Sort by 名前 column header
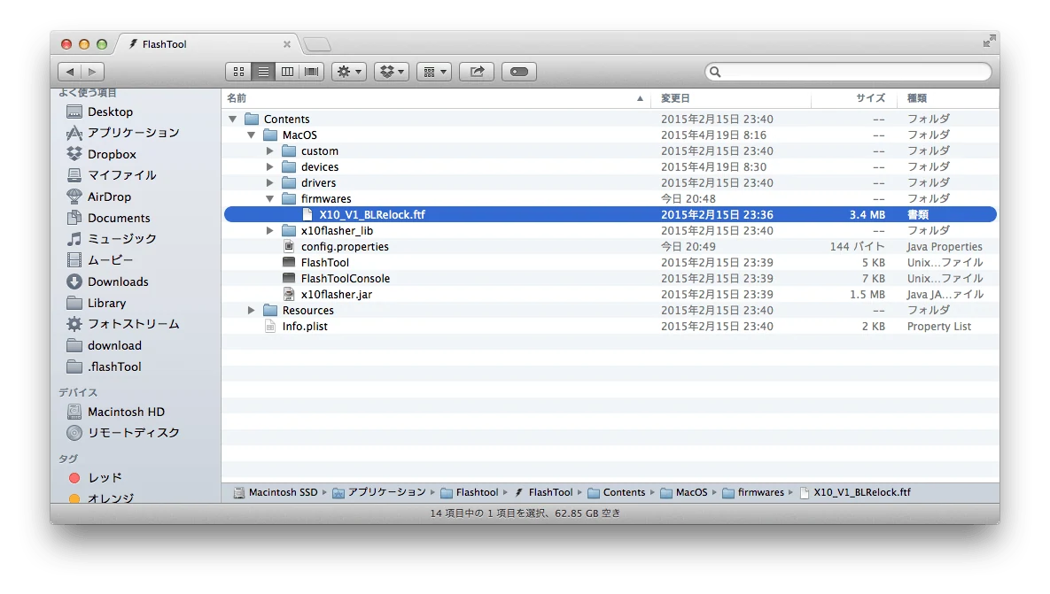The height and width of the screenshot is (594, 1050). tap(436, 98)
